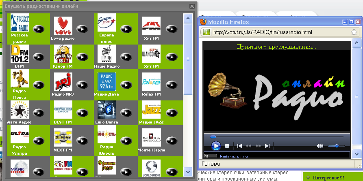Viewport: 363px width, 181px height.
Task: Click the blue Play button in media player
Action: click(x=216, y=146)
